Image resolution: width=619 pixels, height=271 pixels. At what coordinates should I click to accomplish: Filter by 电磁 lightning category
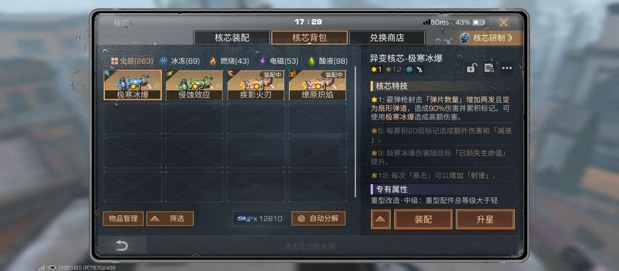(279, 61)
